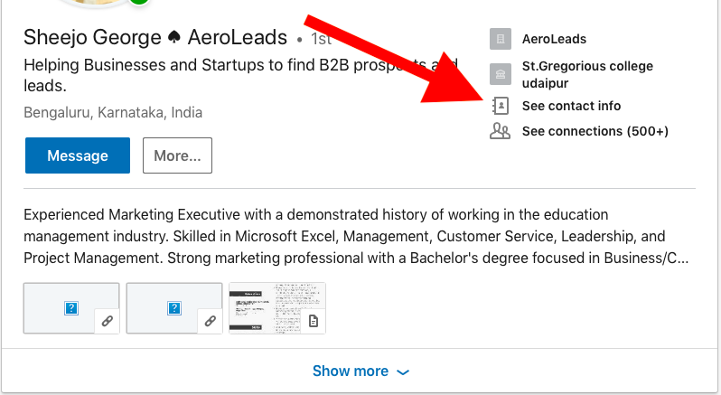Screen dimensions: 721x395
Task: Expand the Show more chevron
Action: coord(403,372)
